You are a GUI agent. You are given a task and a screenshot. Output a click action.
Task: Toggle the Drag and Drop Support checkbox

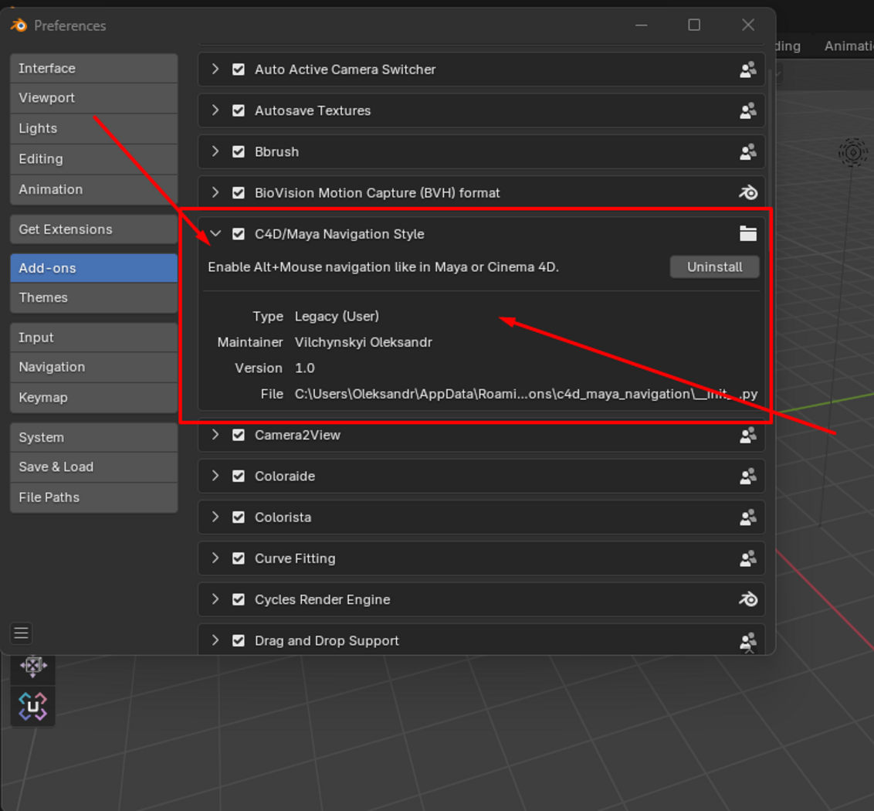pyautogui.click(x=239, y=641)
